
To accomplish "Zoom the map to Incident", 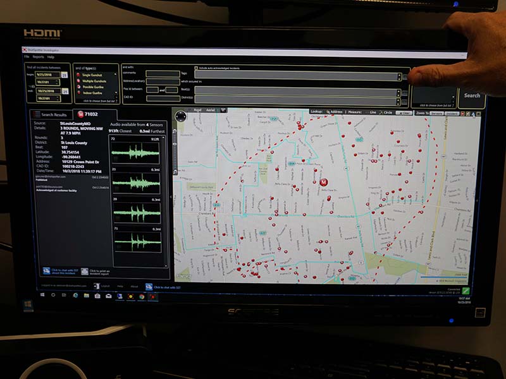I will [452, 114].
